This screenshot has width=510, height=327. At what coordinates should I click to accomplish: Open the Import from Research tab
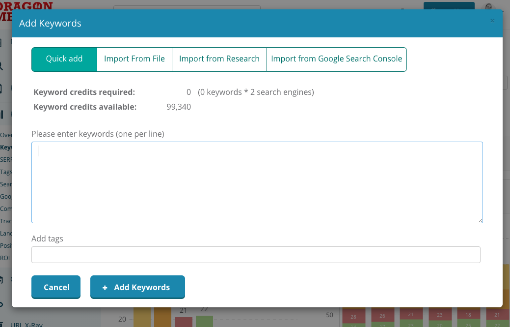(x=219, y=59)
